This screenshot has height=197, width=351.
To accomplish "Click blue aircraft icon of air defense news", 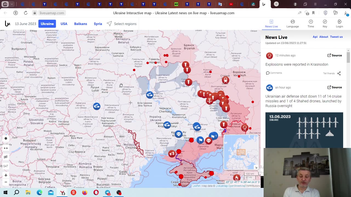I will (x=269, y=88).
